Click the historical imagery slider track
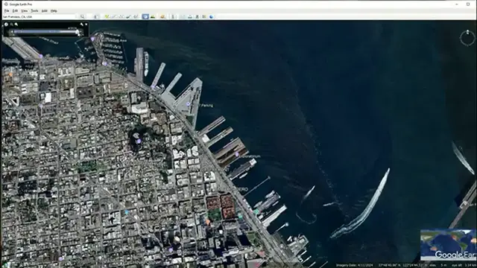The image size is (477, 268). click(45, 31)
